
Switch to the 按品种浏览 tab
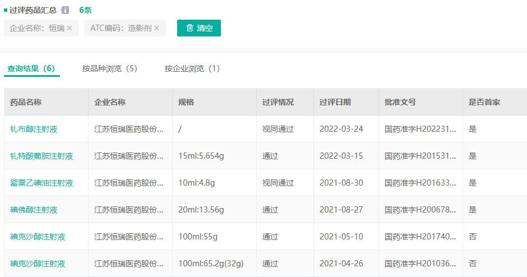109,68
